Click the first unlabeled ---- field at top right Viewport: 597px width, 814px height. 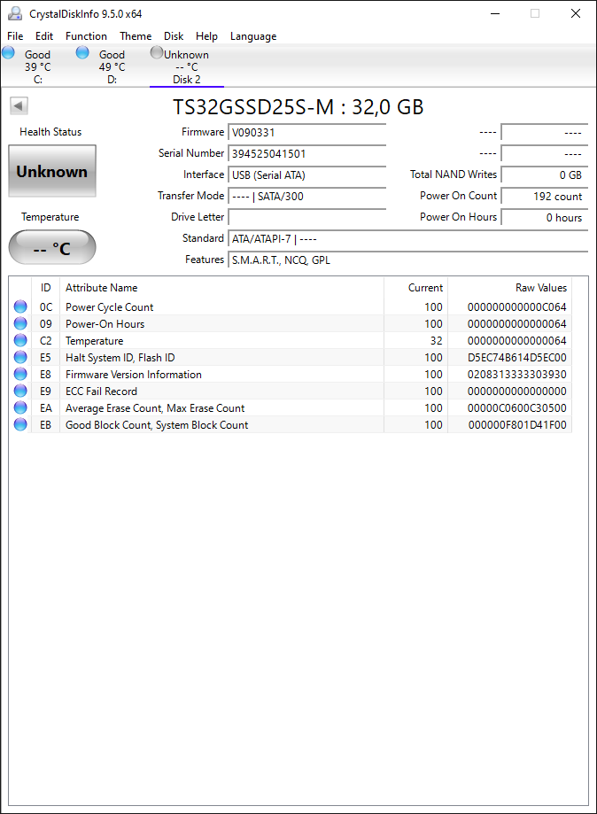click(544, 132)
